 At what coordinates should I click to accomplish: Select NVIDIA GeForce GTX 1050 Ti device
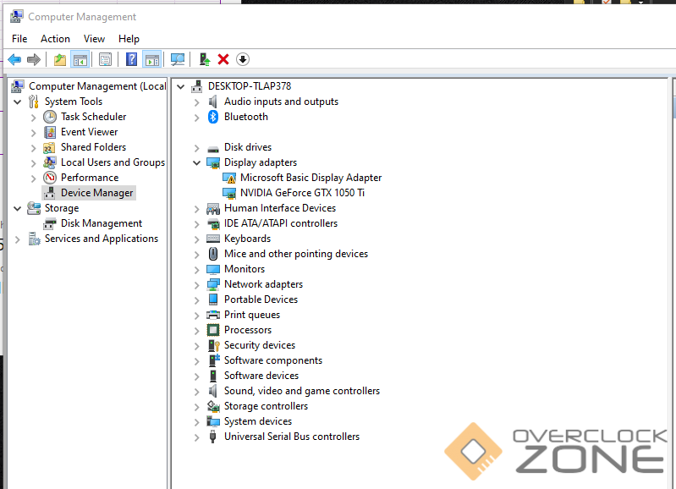click(x=302, y=193)
